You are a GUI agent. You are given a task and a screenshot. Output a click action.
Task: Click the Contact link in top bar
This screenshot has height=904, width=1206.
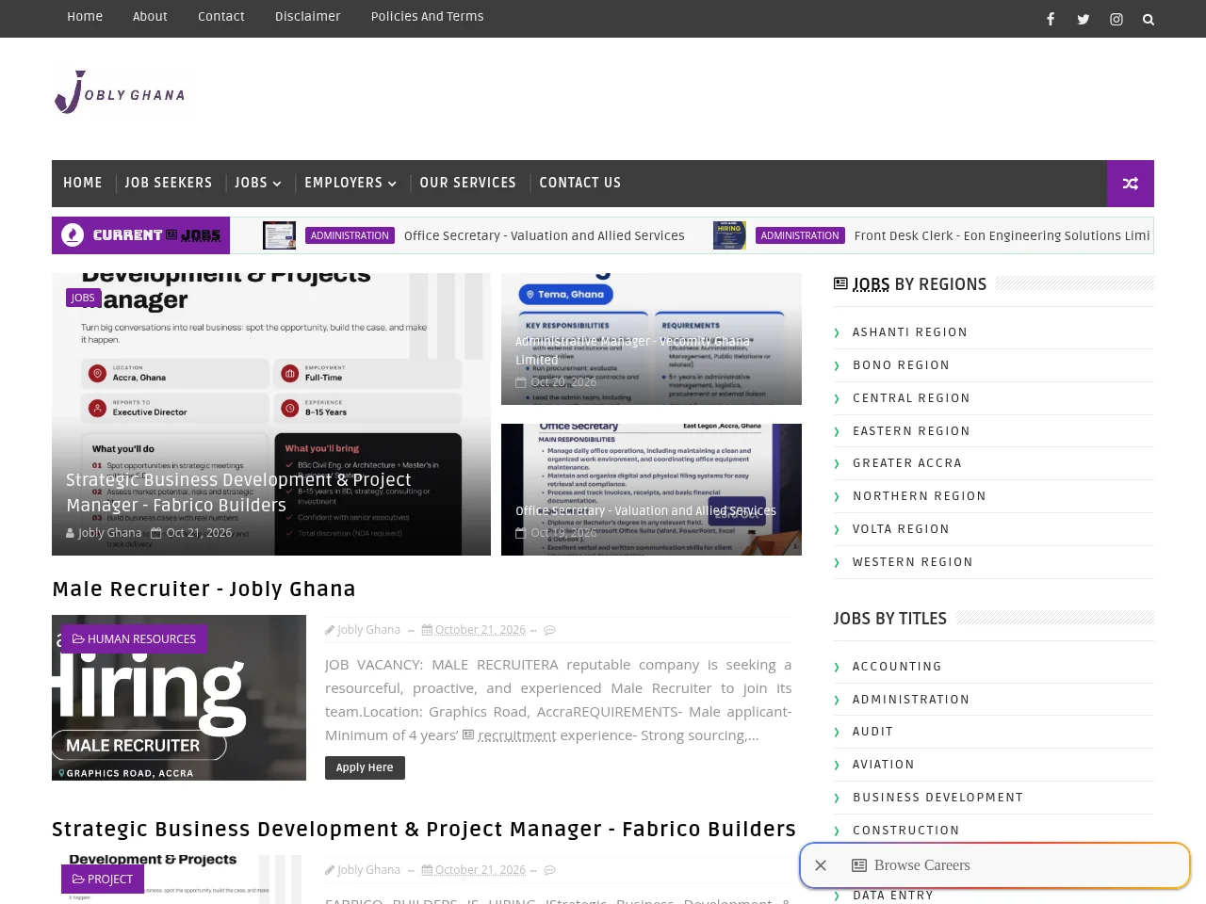221,16
